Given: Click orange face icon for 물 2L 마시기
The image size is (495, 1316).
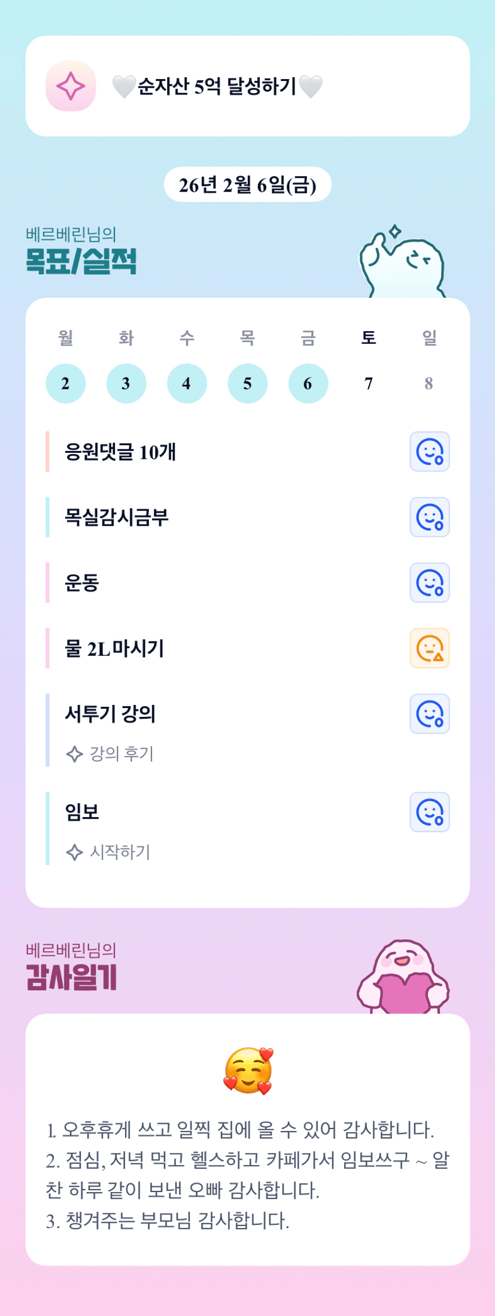Looking at the screenshot, I should (429, 648).
